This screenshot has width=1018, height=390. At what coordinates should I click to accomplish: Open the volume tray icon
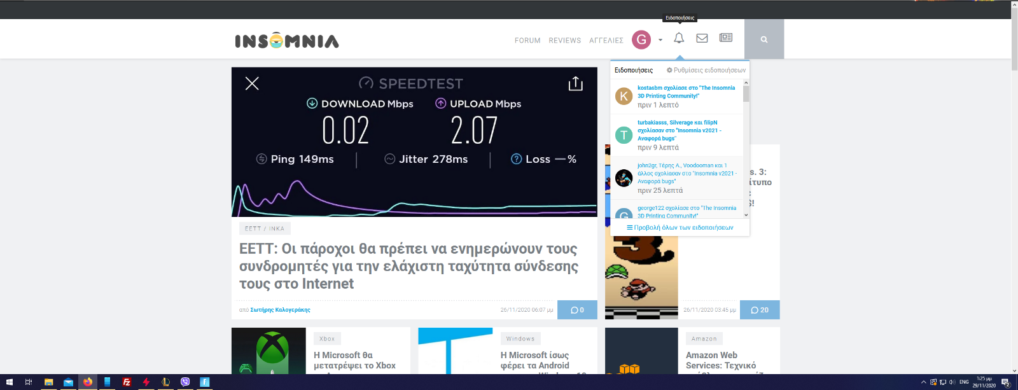tap(952, 382)
